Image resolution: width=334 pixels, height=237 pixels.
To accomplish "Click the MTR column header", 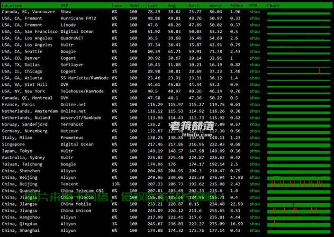I will (253, 6).
